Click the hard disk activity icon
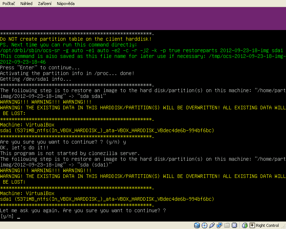This screenshot has height=229, width=286. pos(197,225)
